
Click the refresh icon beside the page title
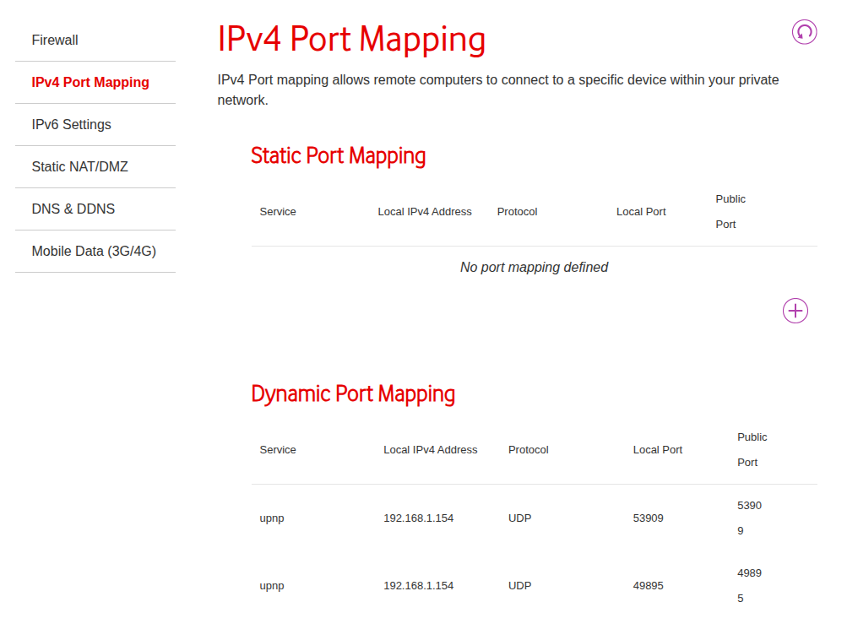[804, 32]
